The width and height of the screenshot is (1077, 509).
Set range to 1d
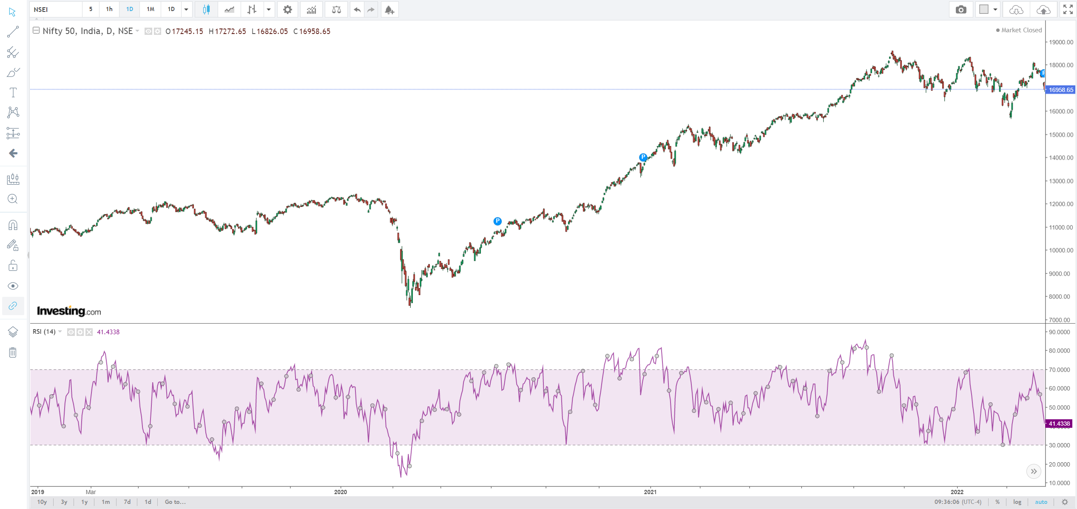pyautogui.click(x=148, y=502)
